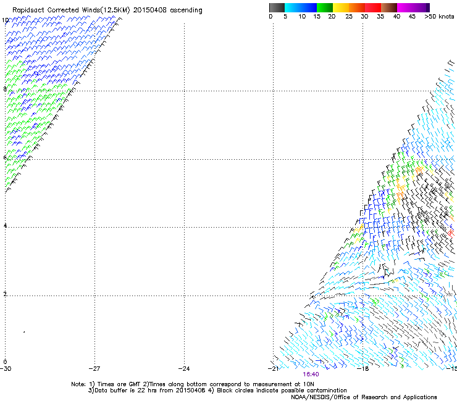The image size is (457, 401).
Task: Click longitude label '-21' on bottom axis
Action: [273, 369]
